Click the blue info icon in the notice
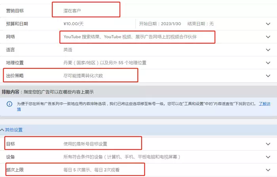This screenshot has height=177, width=277. tap(9, 104)
